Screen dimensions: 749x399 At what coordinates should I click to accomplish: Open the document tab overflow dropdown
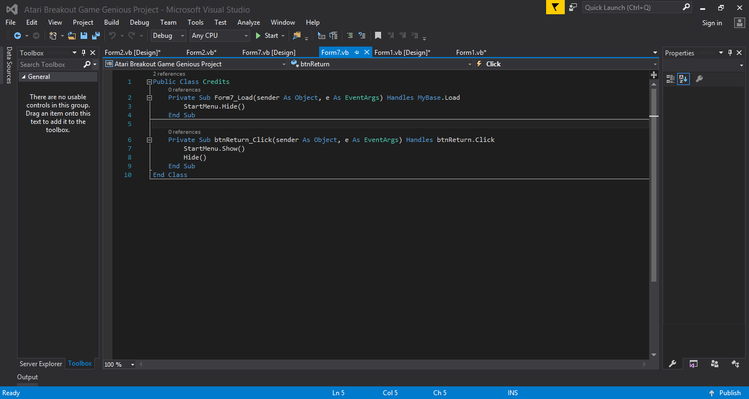[655, 53]
